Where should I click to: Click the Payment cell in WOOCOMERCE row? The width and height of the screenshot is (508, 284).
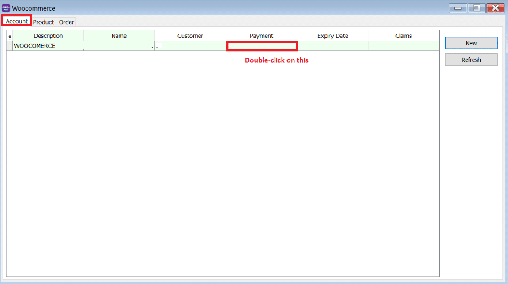pyautogui.click(x=262, y=46)
